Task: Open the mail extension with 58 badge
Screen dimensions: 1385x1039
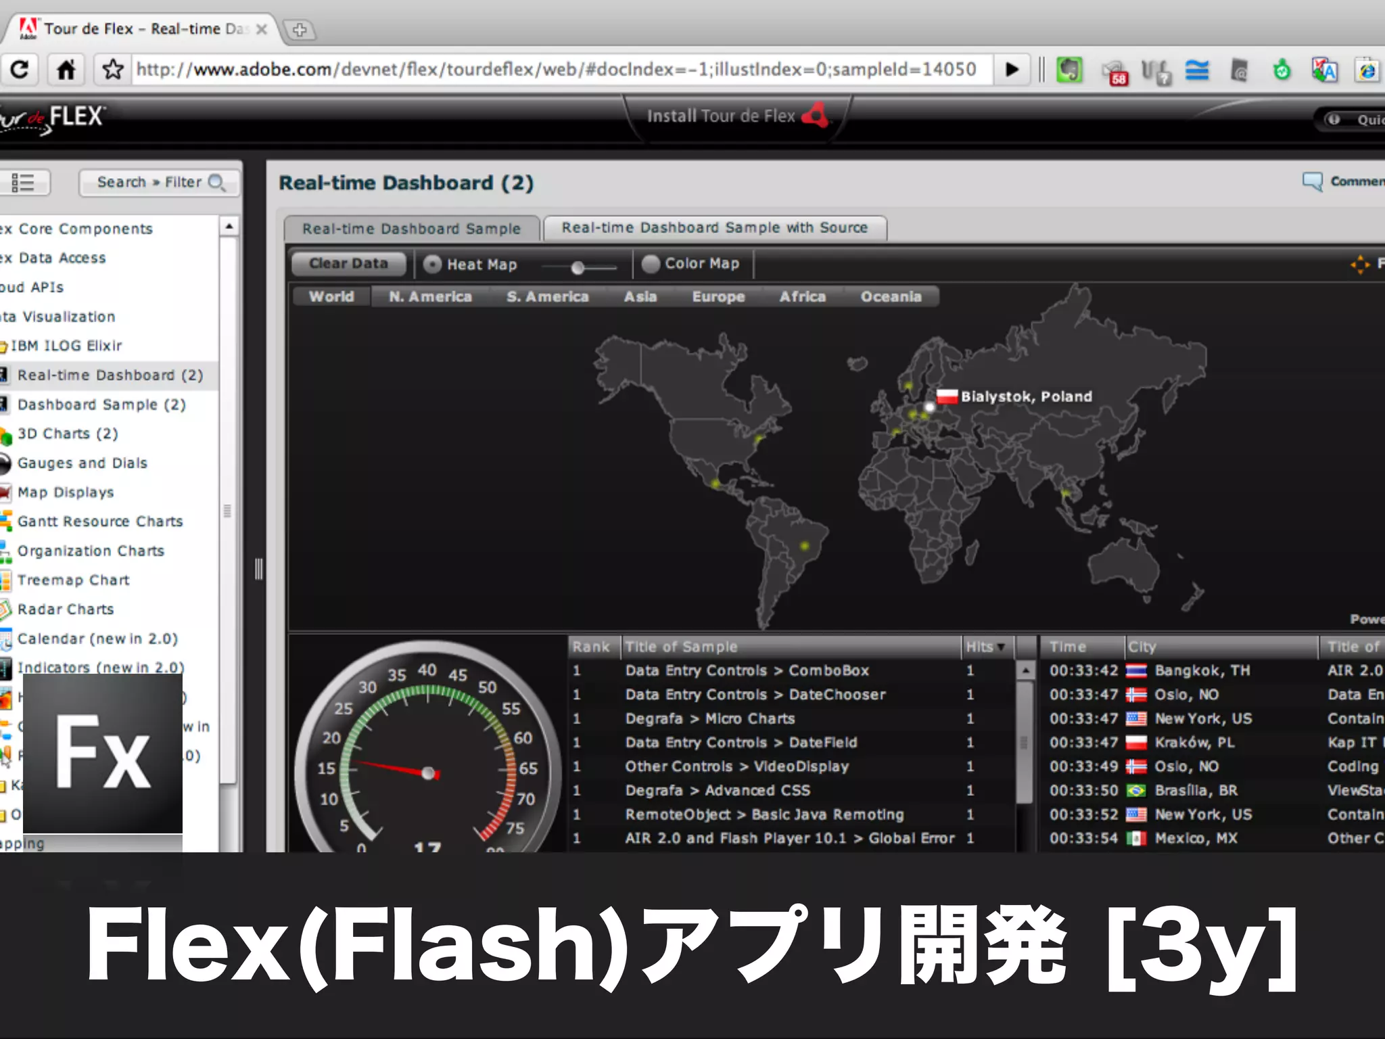Action: point(1114,72)
